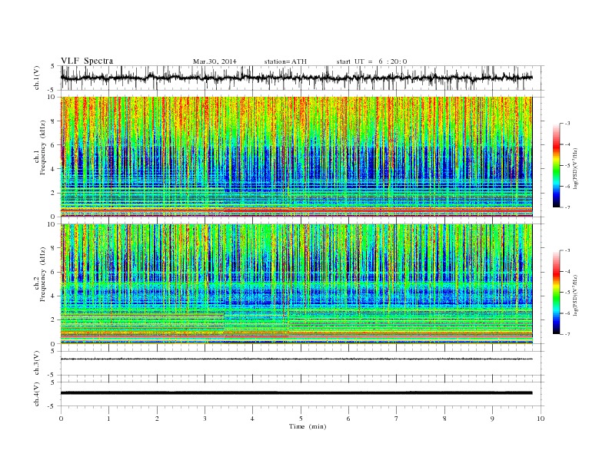Screen dimensions: 609x470
Task: Click time axis tick label '4'
Action: pyautogui.click(x=253, y=419)
